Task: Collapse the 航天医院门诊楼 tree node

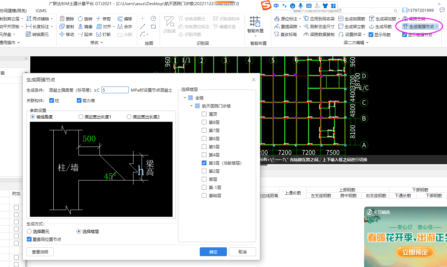Action: [x=192, y=106]
